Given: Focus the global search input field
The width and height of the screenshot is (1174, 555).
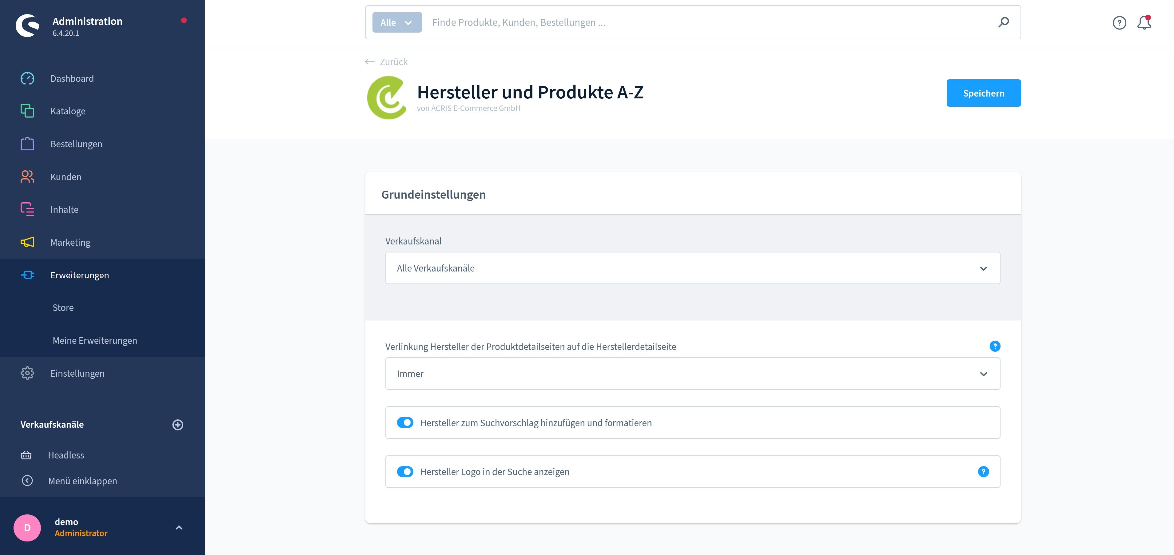Looking at the screenshot, I should (711, 22).
